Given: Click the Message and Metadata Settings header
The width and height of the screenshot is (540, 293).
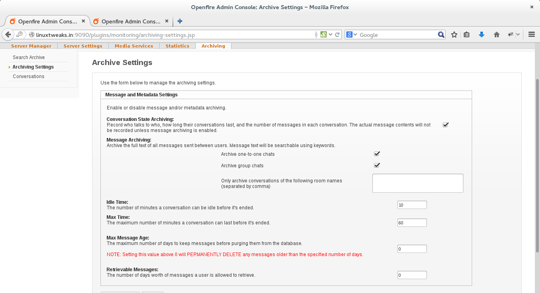Looking at the screenshot, I should tap(141, 95).
